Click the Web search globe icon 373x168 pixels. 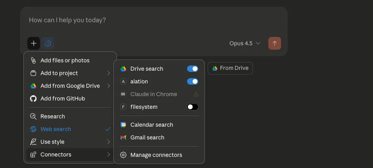point(33,129)
